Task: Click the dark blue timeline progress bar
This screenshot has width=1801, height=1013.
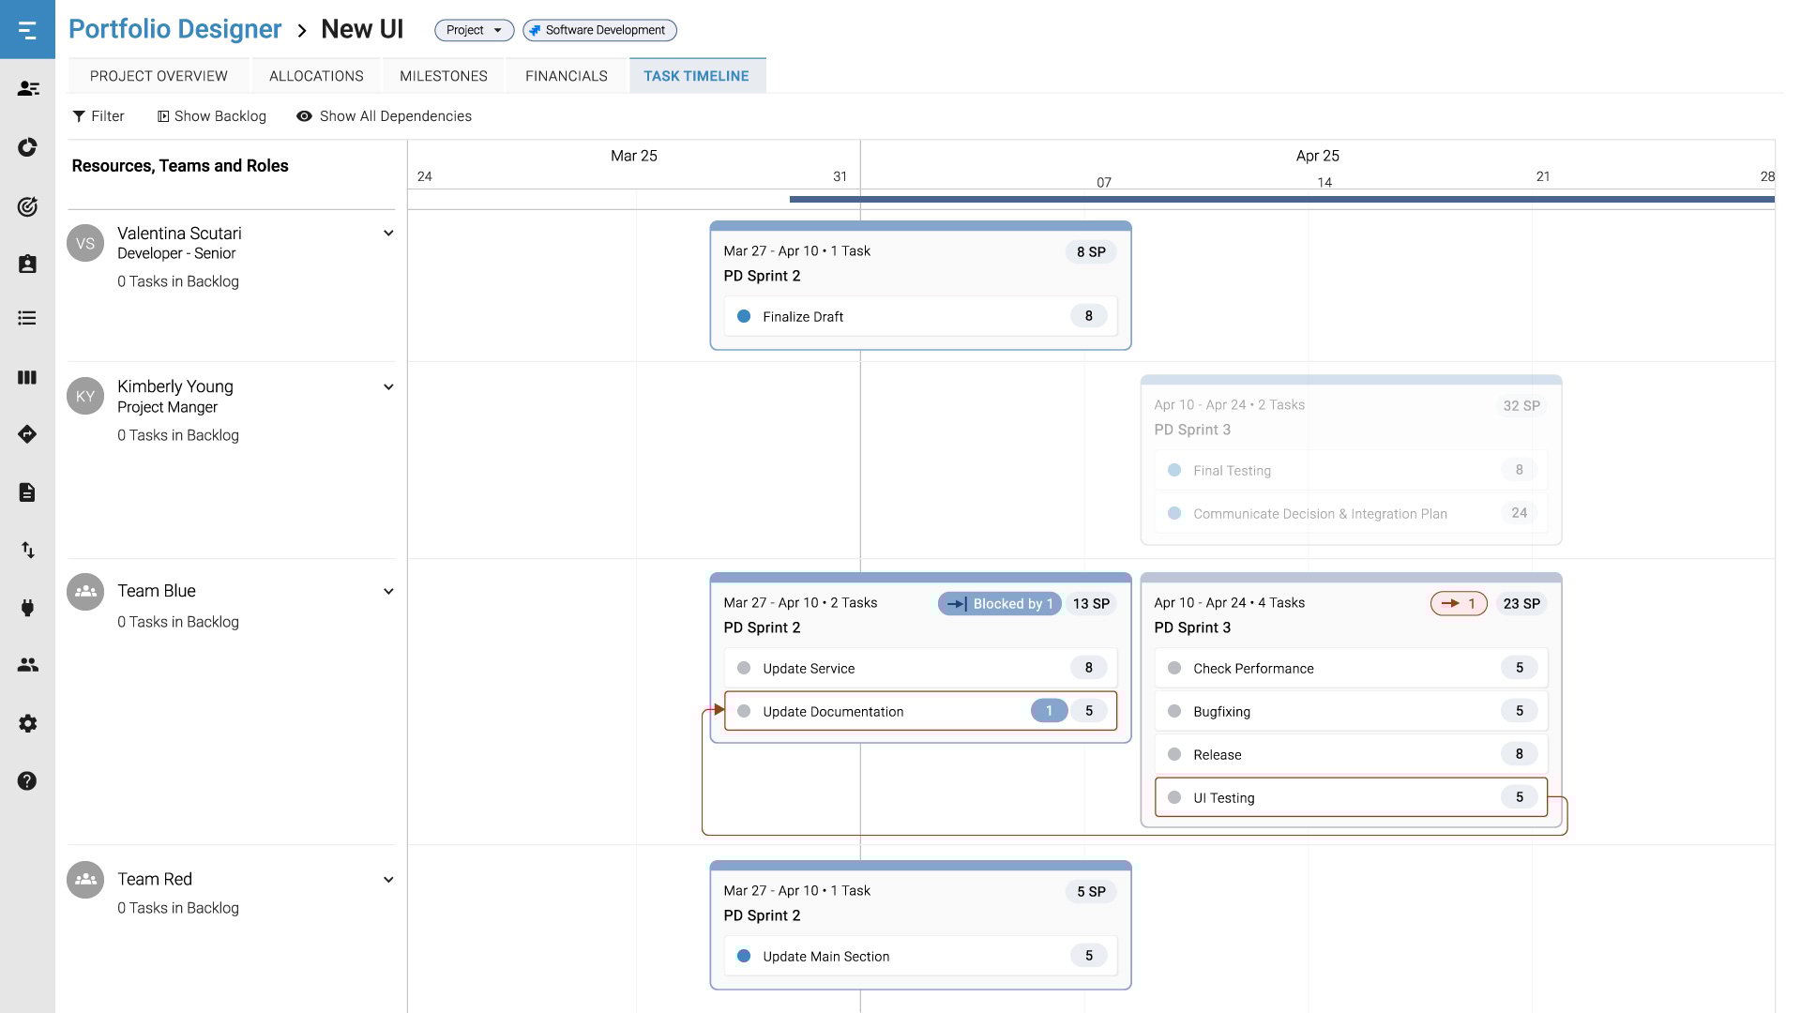Action: [x=1281, y=199]
